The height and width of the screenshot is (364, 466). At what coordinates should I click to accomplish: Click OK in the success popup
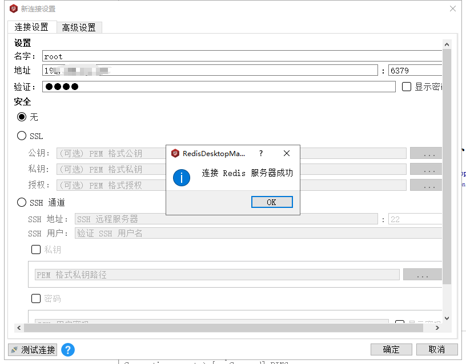click(x=272, y=202)
